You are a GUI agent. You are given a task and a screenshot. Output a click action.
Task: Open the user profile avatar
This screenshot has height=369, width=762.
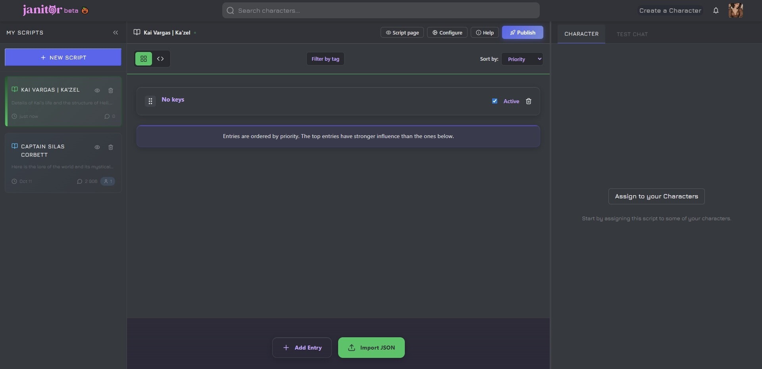(x=736, y=10)
